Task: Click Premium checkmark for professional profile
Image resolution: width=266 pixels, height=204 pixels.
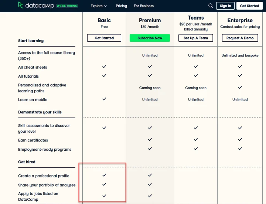Action: pos(150,175)
